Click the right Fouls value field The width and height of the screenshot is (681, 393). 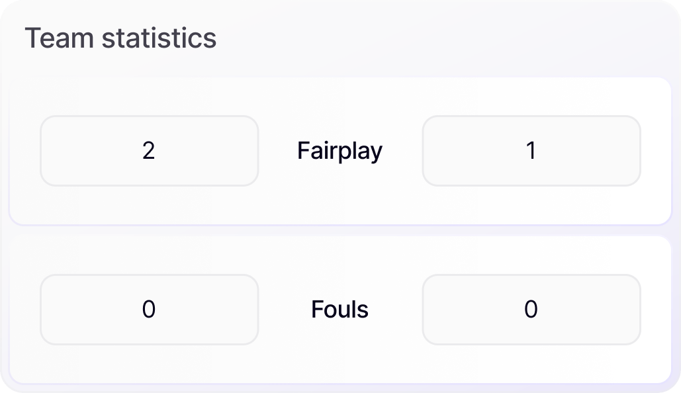531,310
